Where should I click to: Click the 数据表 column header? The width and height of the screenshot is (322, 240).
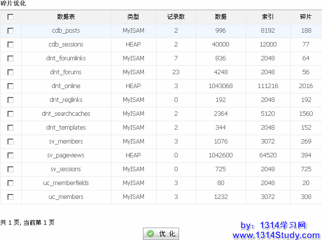pos(66,17)
